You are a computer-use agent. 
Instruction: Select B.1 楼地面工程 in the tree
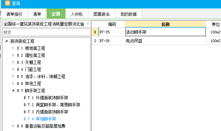pos(31,48)
